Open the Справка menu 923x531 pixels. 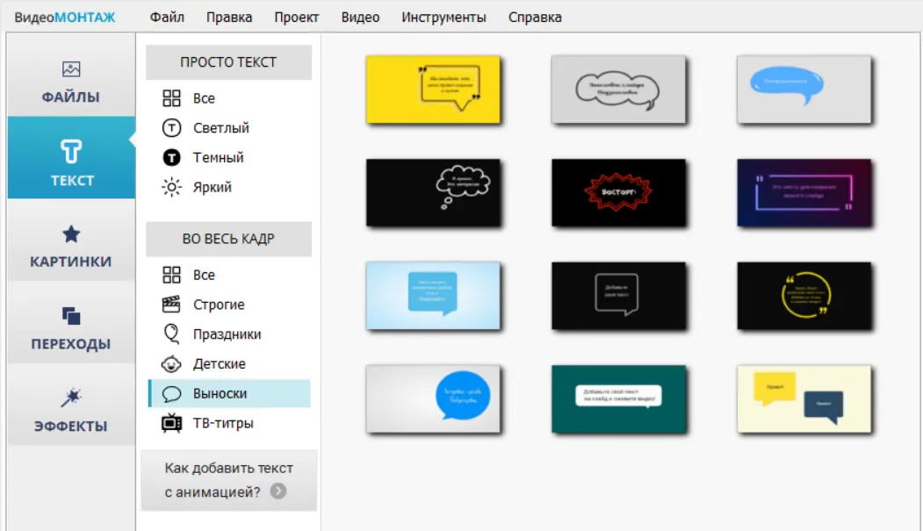pos(535,17)
